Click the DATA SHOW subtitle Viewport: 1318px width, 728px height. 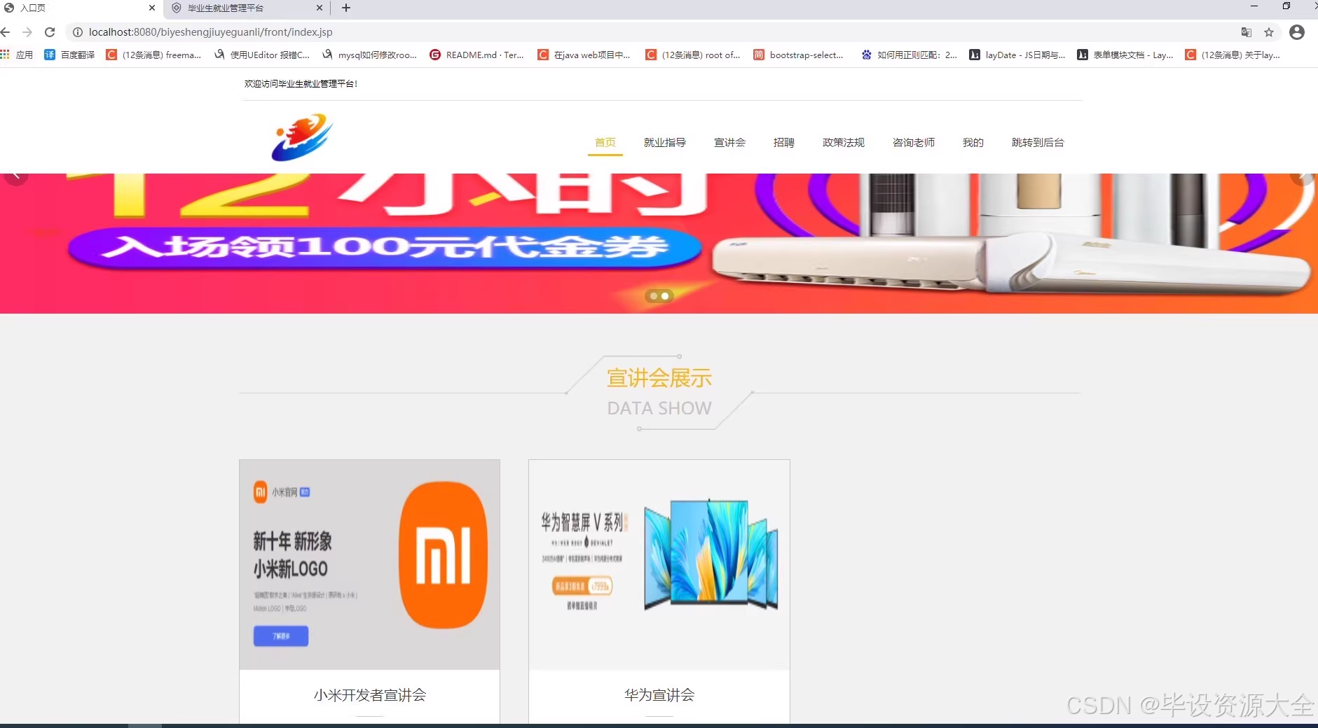[x=659, y=408]
